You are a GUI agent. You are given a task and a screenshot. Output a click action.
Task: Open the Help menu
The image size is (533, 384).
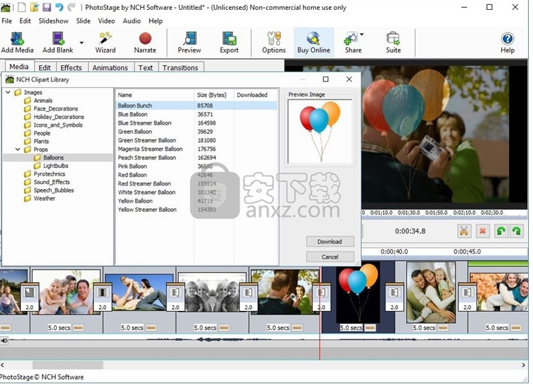(156, 21)
